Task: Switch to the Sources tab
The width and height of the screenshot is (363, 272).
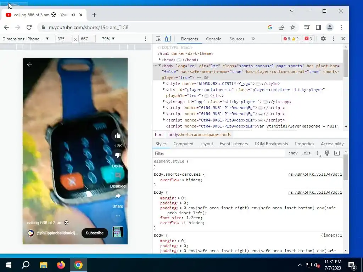Action: 236,39
